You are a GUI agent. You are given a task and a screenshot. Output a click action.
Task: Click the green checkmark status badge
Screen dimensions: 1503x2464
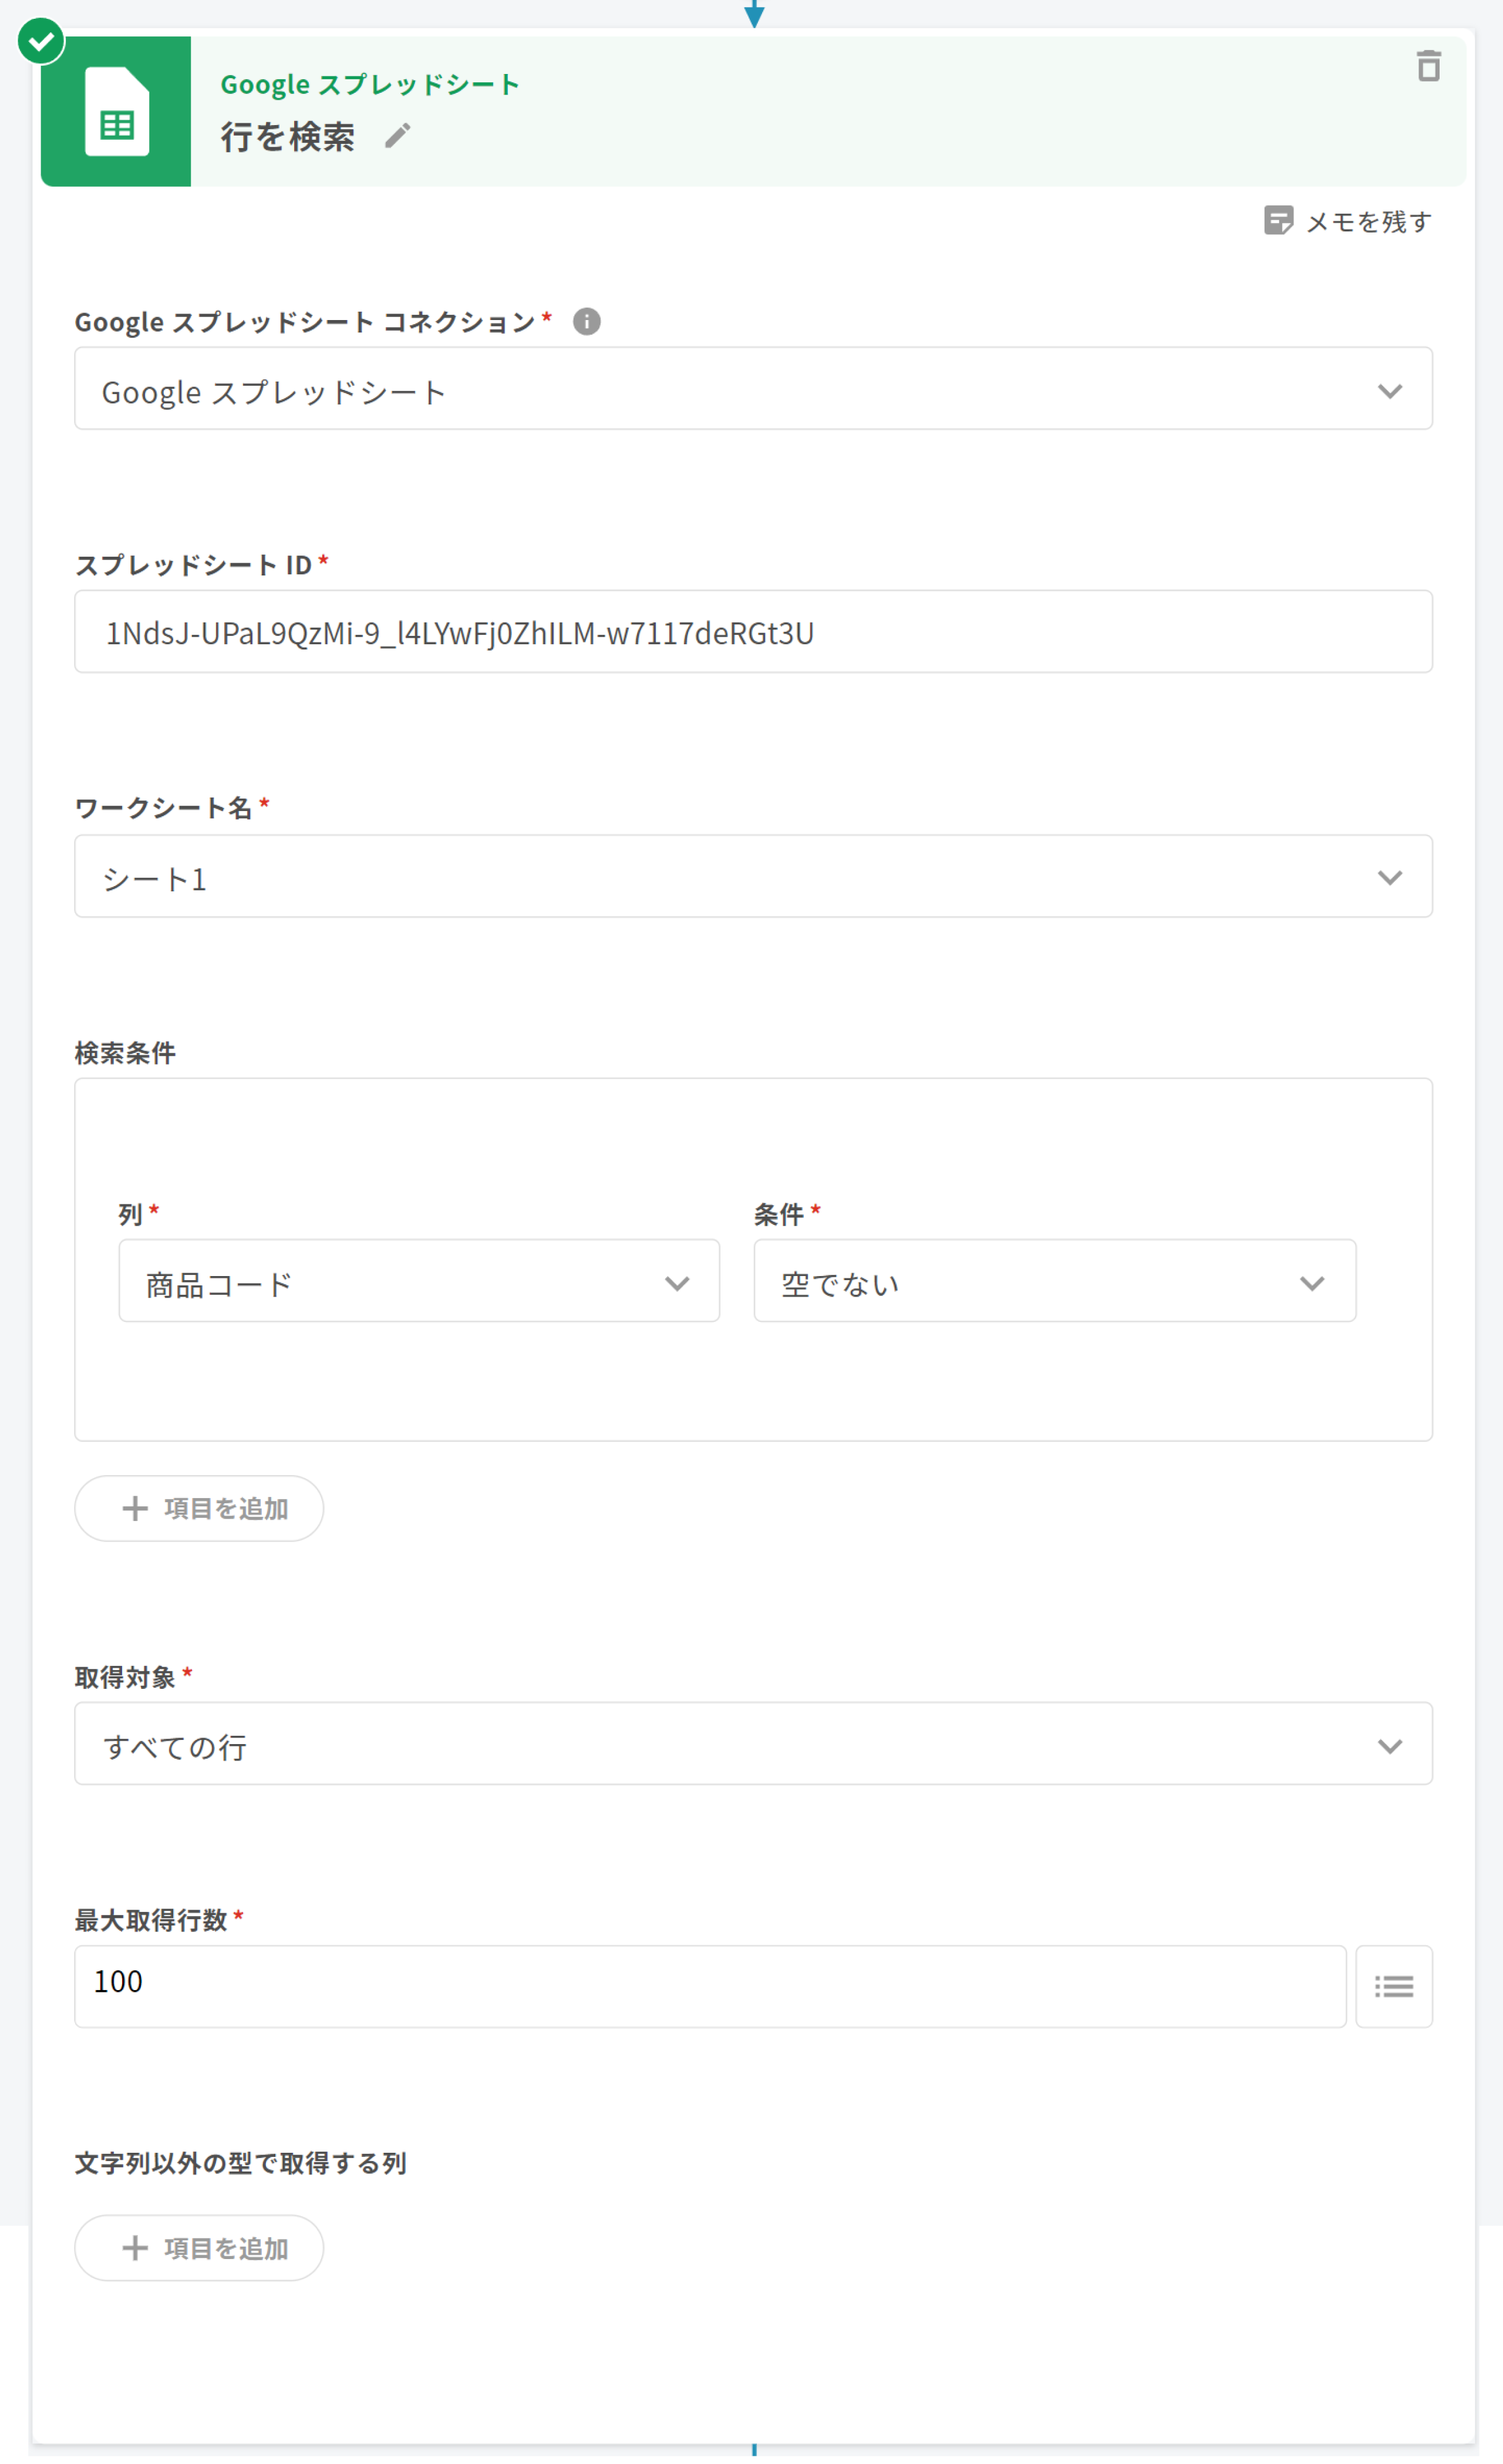click(41, 41)
